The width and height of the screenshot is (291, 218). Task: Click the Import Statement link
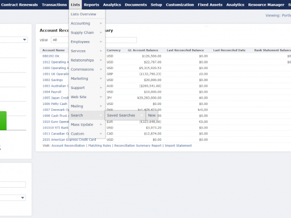(x=178, y=146)
